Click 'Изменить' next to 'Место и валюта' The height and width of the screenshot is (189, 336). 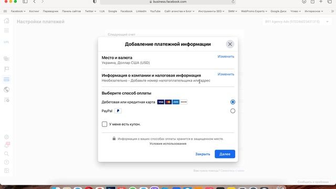[x=226, y=56]
